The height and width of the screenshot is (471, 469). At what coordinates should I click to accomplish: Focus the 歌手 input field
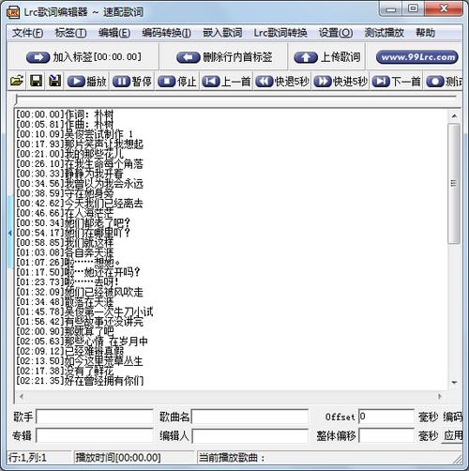click(x=95, y=417)
